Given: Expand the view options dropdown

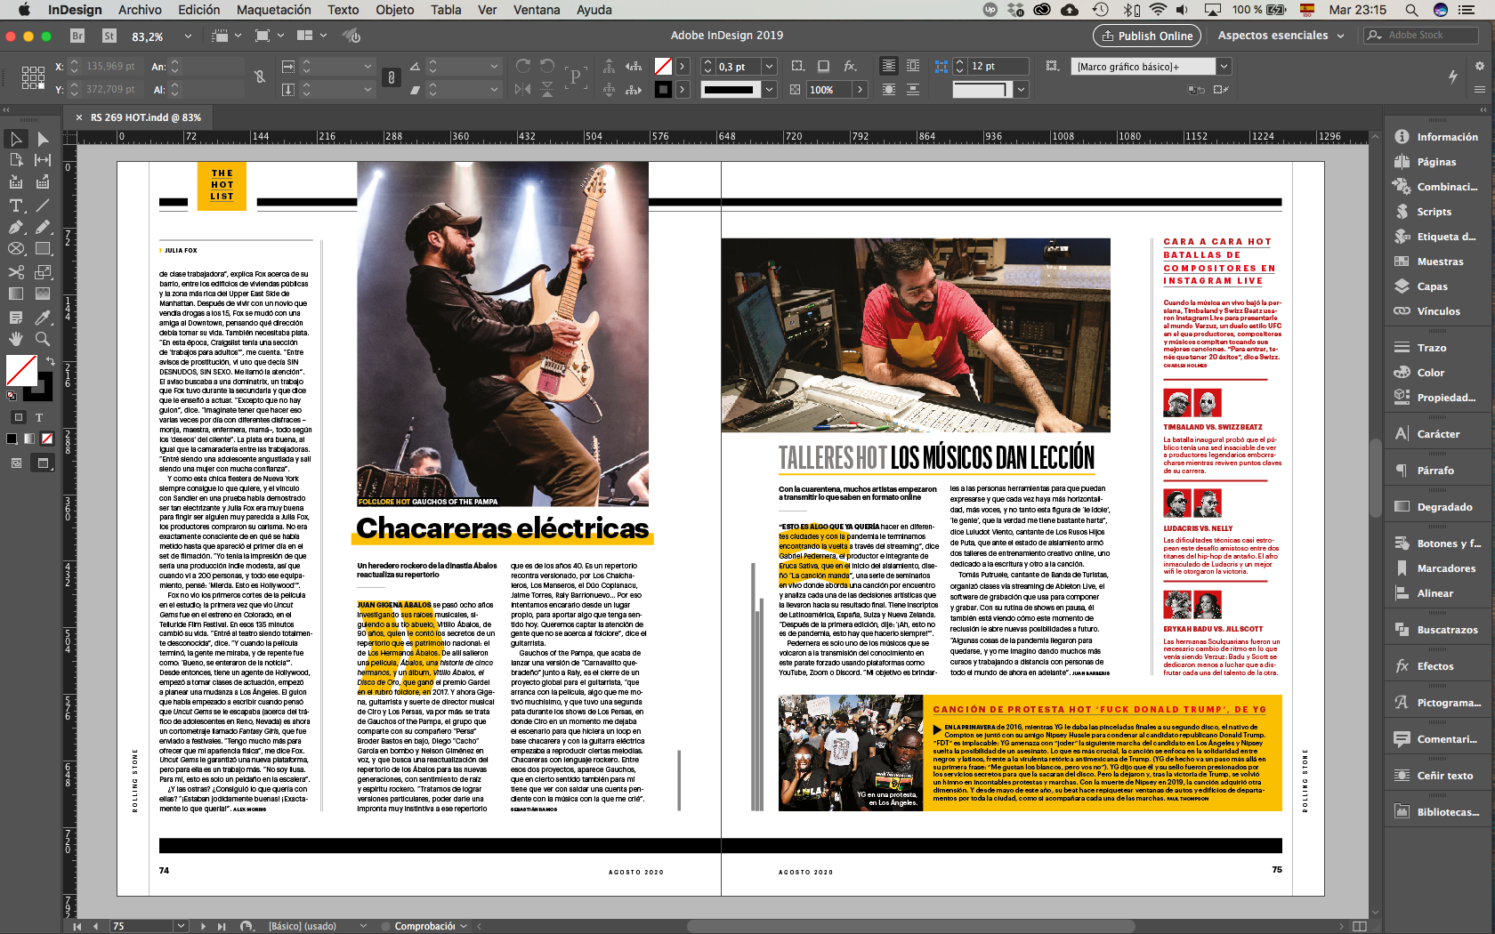Looking at the screenshot, I should 238,36.
